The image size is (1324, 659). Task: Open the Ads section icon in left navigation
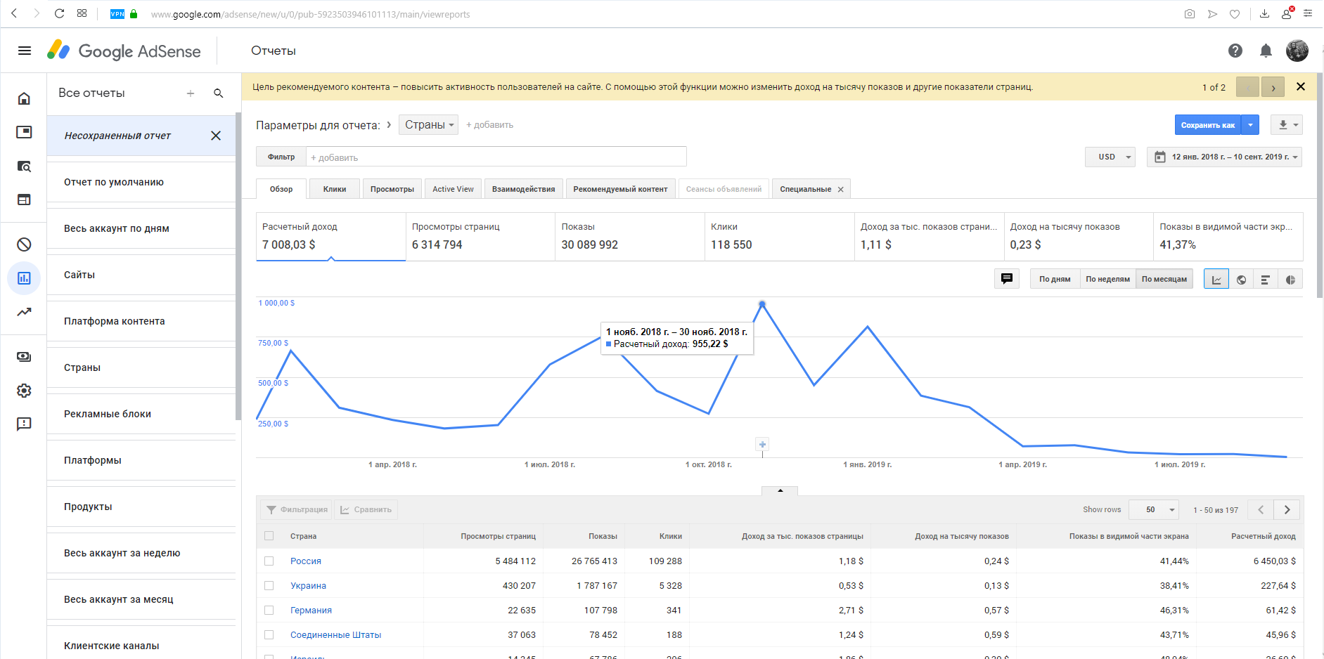(24, 132)
